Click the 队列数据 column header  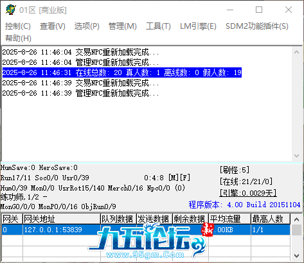(119, 219)
